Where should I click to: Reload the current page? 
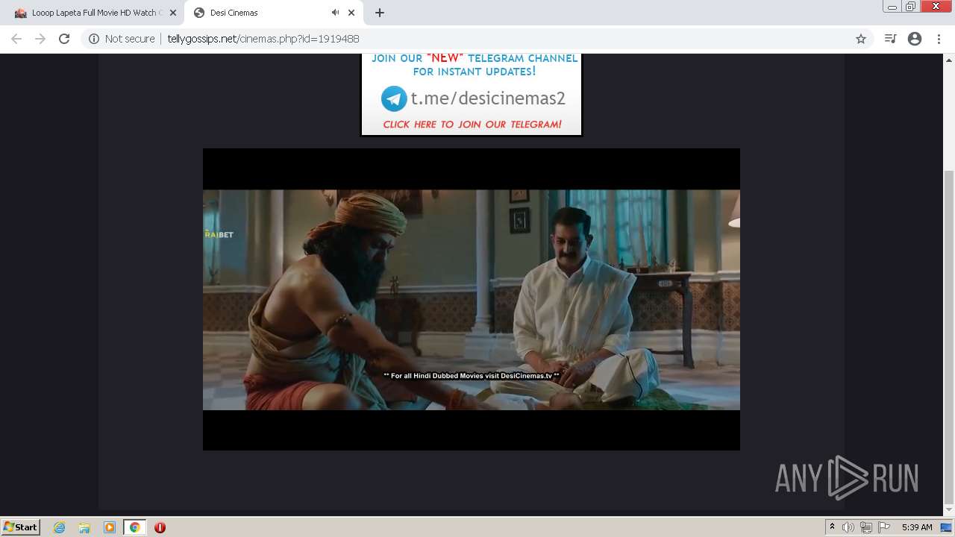click(x=64, y=39)
